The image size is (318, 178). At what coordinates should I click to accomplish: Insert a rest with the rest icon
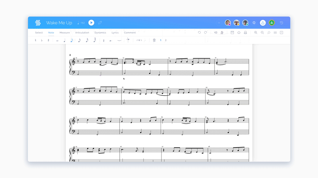[104, 40]
